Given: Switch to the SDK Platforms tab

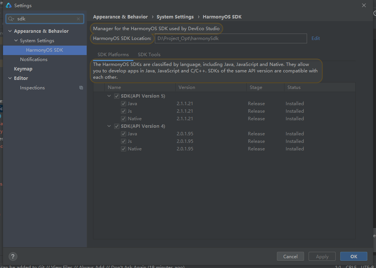Looking at the screenshot, I should [x=113, y=54].
